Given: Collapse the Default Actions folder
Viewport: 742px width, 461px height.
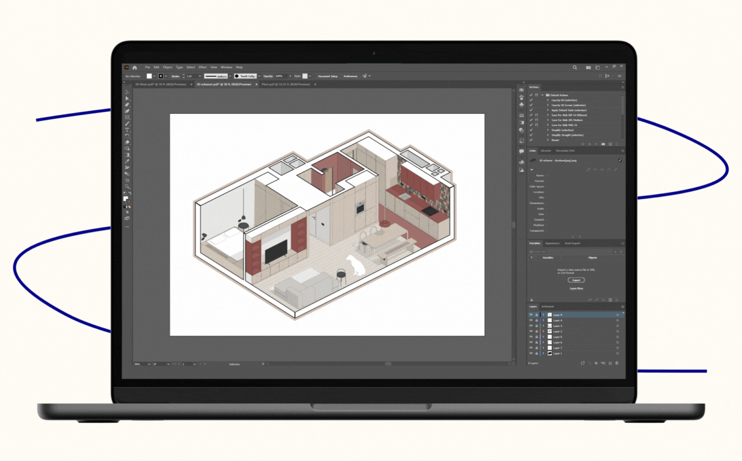Looking at the screenshot, I should (x=542, y=95).
